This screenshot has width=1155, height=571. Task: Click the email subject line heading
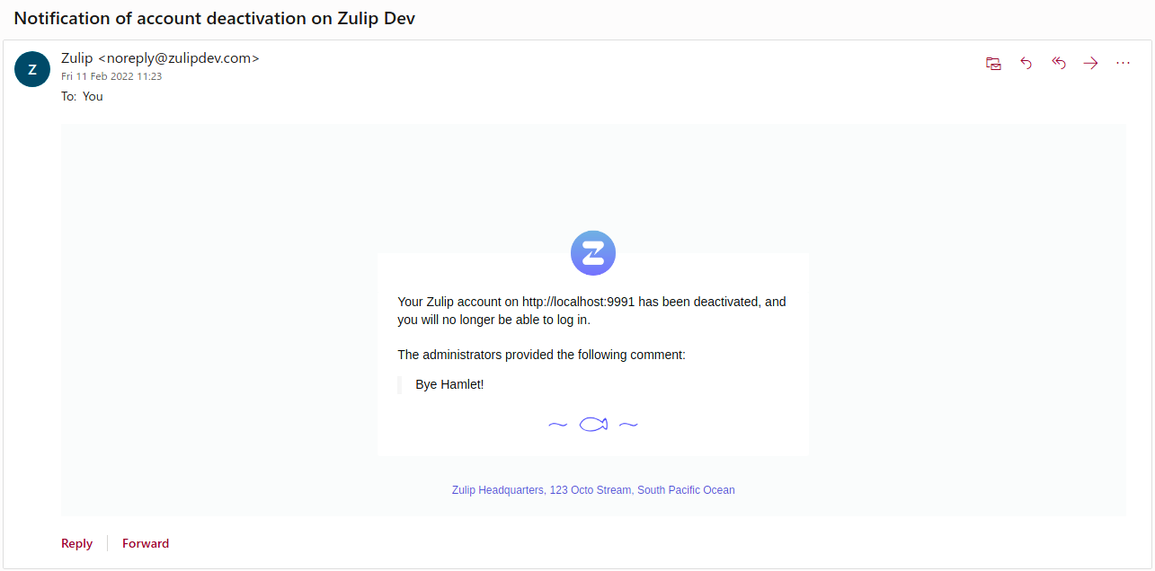pos(214,18)
